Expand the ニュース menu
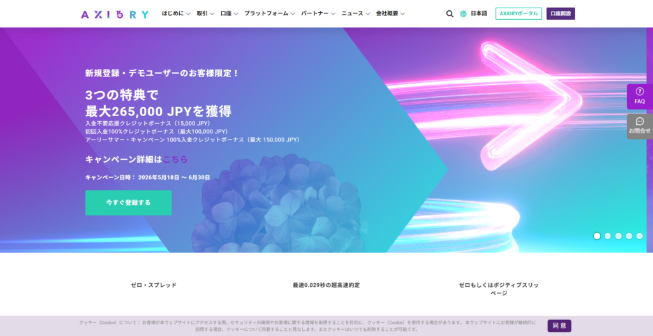This screenshot has height=336, width=653. pos(356,13)
